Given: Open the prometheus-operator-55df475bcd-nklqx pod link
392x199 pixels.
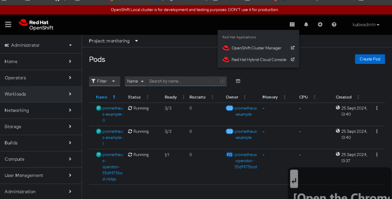Looking at the screenshot, I should 113,167.
